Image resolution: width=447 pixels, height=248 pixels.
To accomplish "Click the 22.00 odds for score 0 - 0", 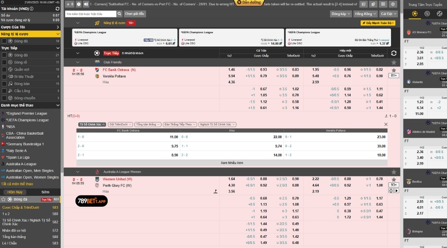I will 277,137.
